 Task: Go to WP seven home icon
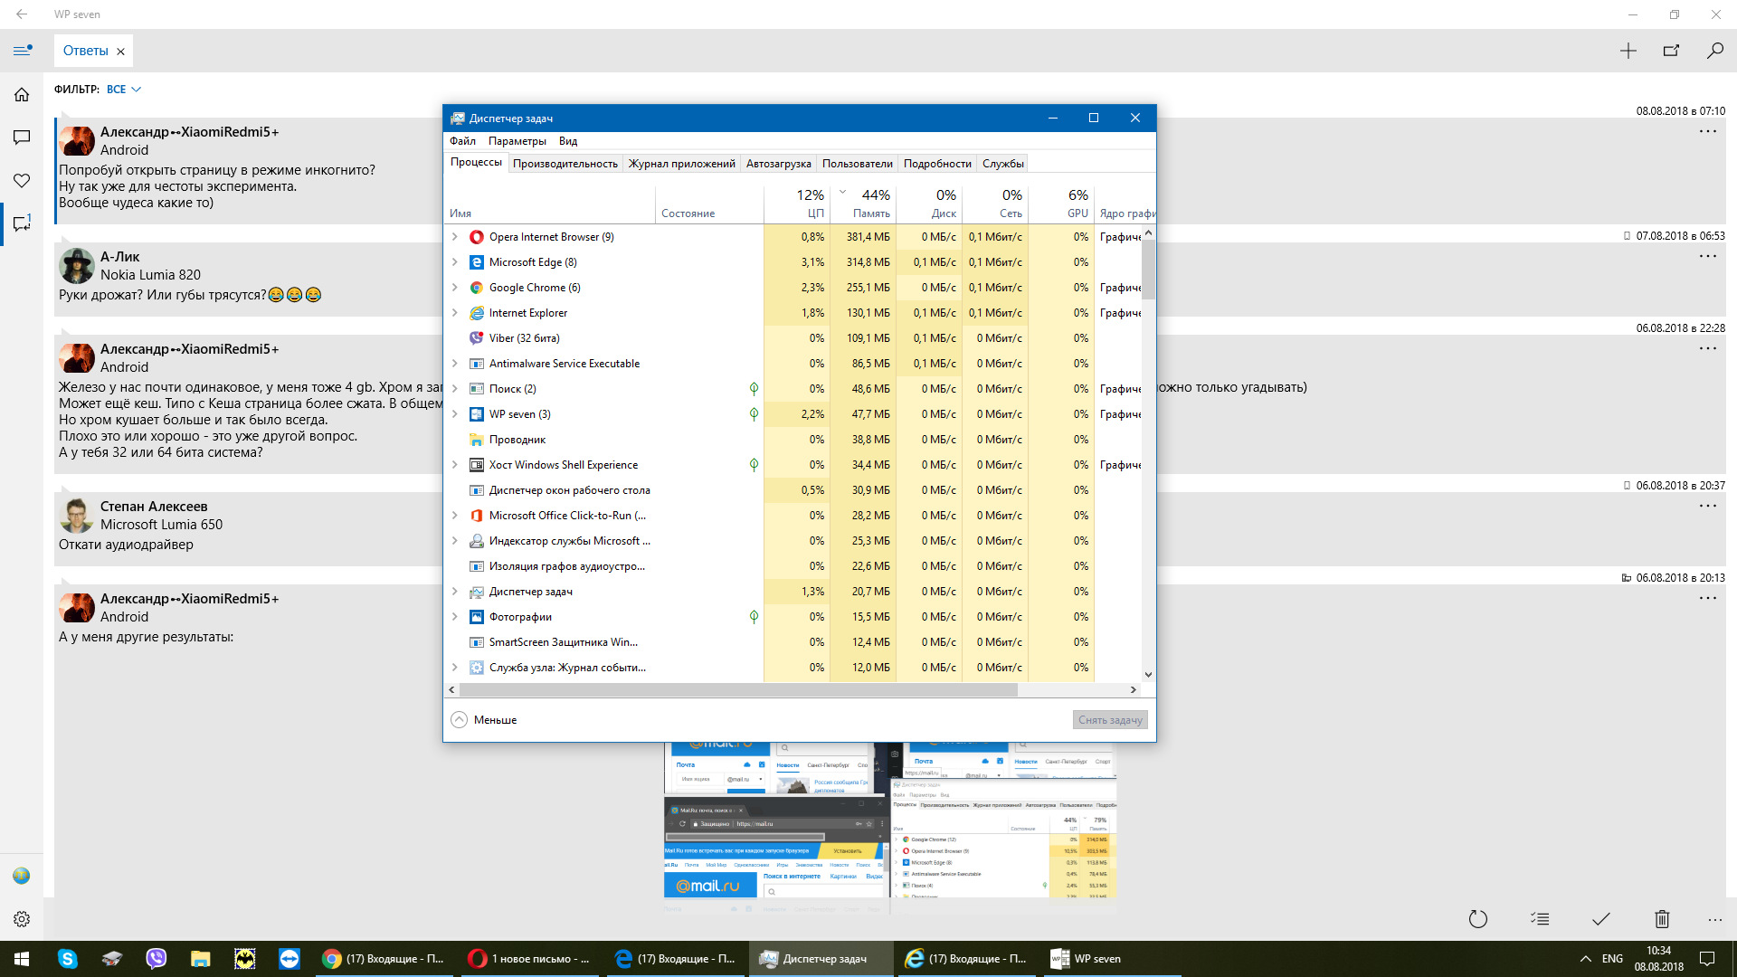click(22, 95)
